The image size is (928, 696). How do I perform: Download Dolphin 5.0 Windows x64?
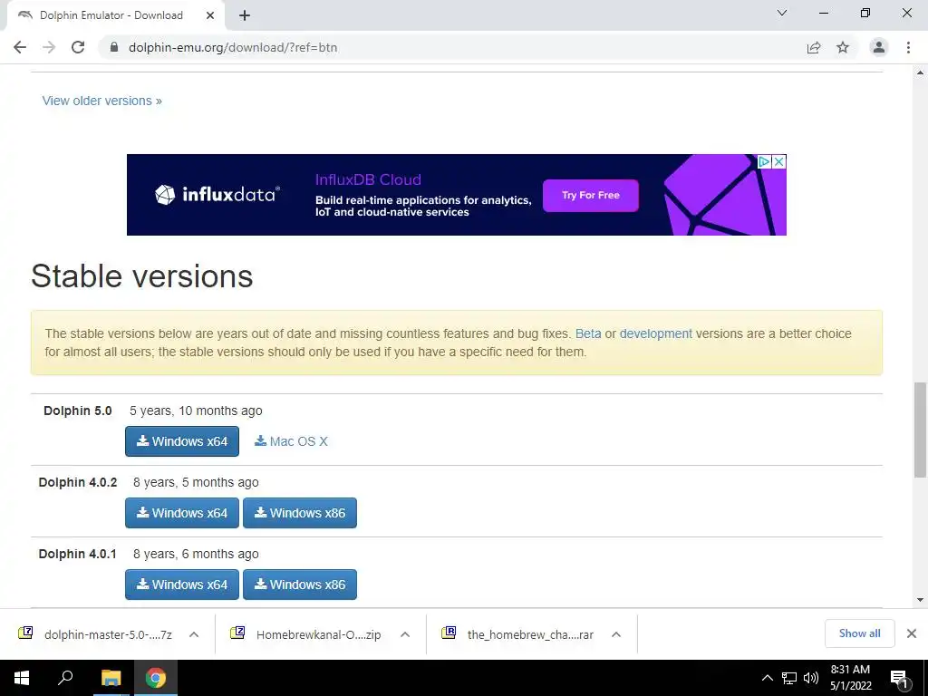[182, 441]
